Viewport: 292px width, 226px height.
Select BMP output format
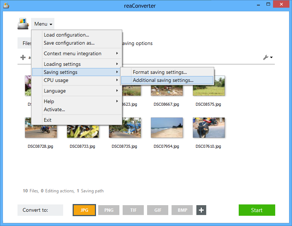pos(182,210)
